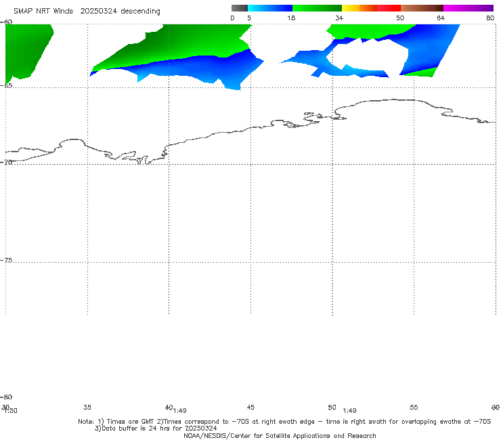501x440 pixels.
Task: Click the word 'descending' in the title
Action: click(x=140, y=12)
